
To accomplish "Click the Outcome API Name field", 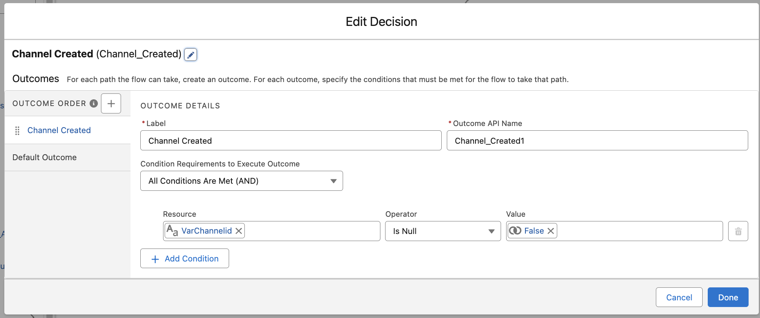I will tap(597, 141).
